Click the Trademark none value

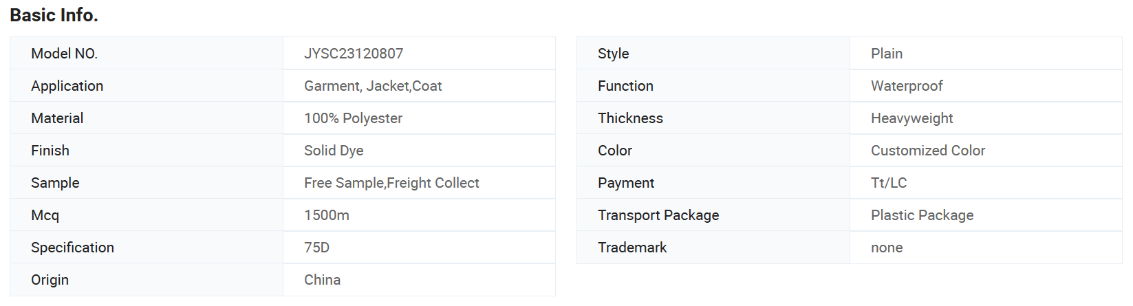[887, 248]
